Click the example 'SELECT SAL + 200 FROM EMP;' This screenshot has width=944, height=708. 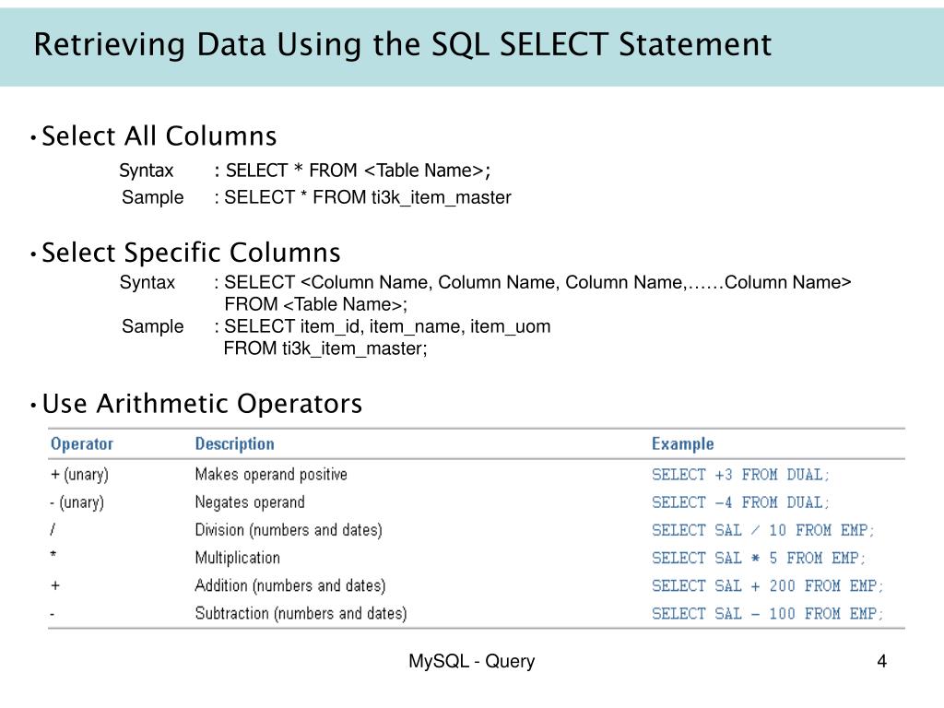pos(768,585)
